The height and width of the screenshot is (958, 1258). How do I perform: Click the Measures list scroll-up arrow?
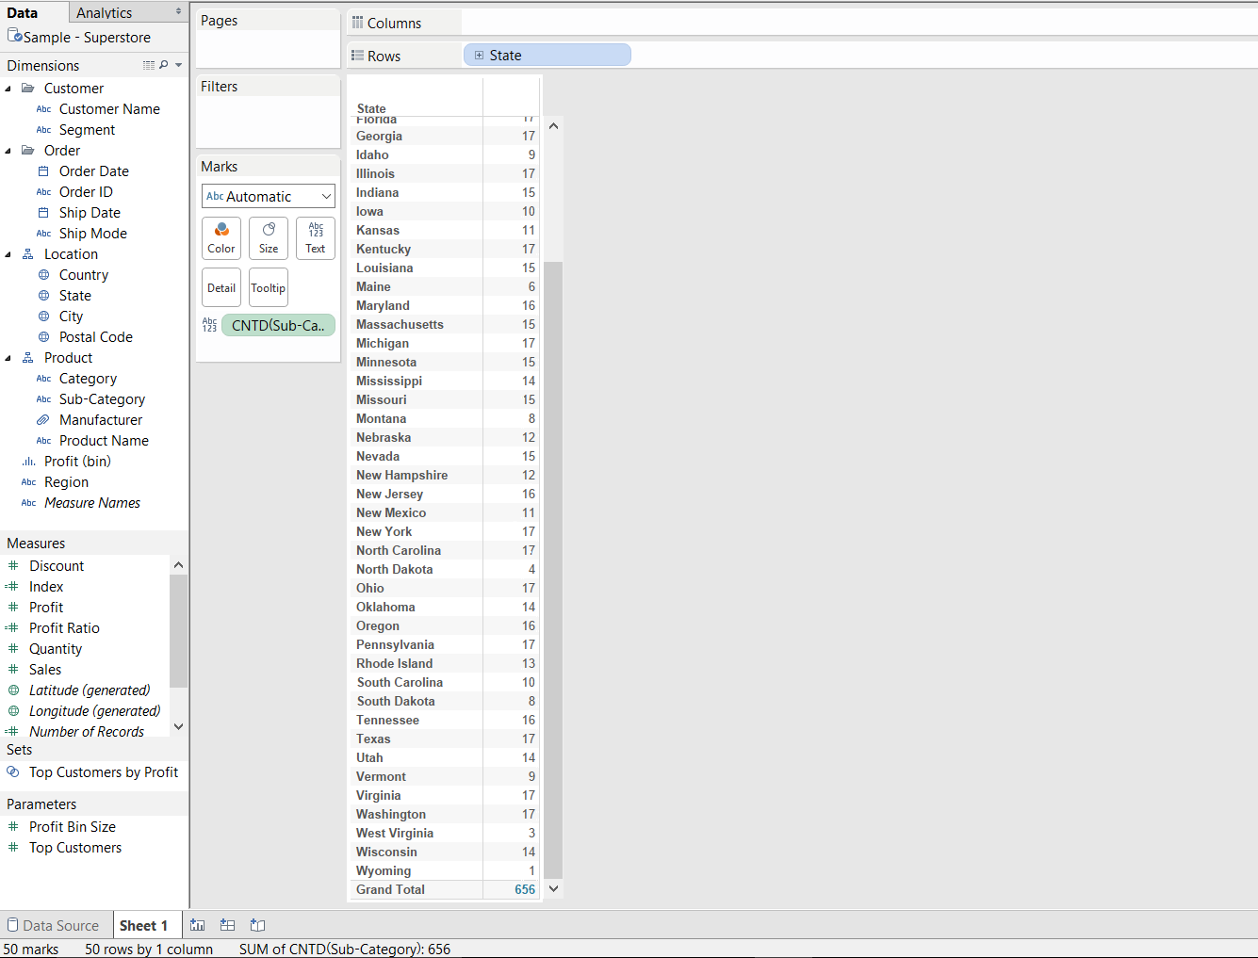(x=179, y=565)
